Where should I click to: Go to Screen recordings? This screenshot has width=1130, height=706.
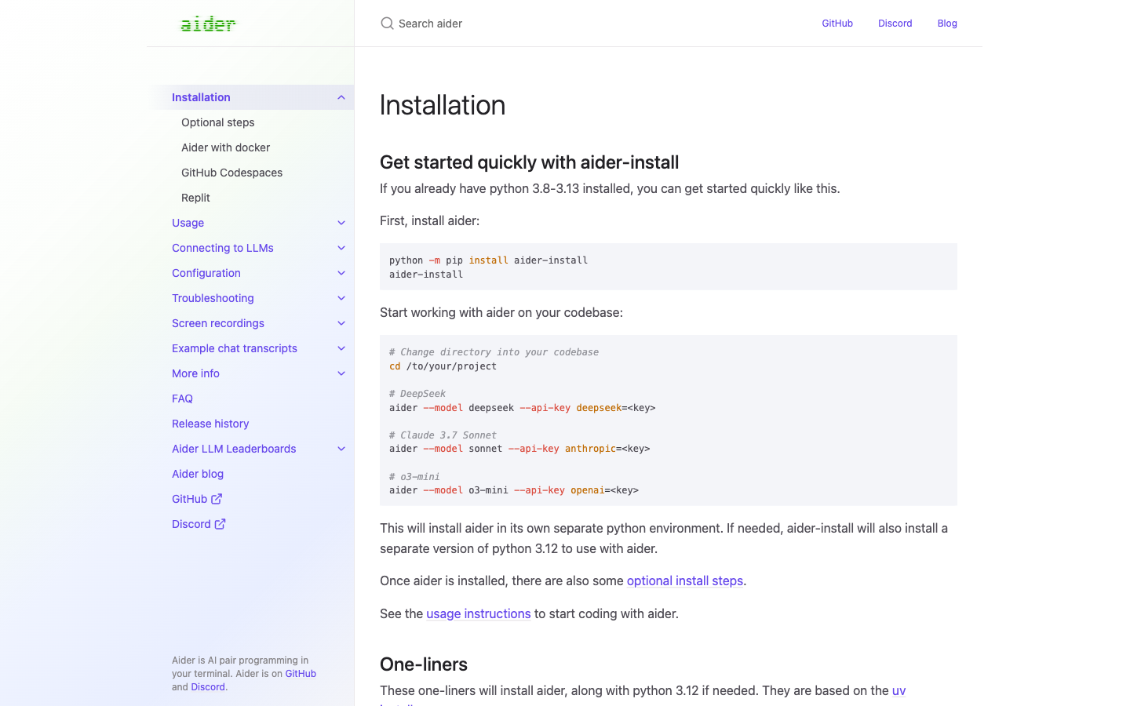click(218, 323)
